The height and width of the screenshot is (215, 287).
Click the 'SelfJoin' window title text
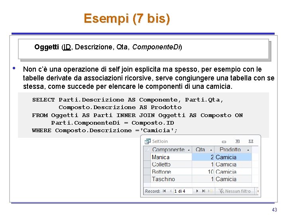[x=160, y=141]
